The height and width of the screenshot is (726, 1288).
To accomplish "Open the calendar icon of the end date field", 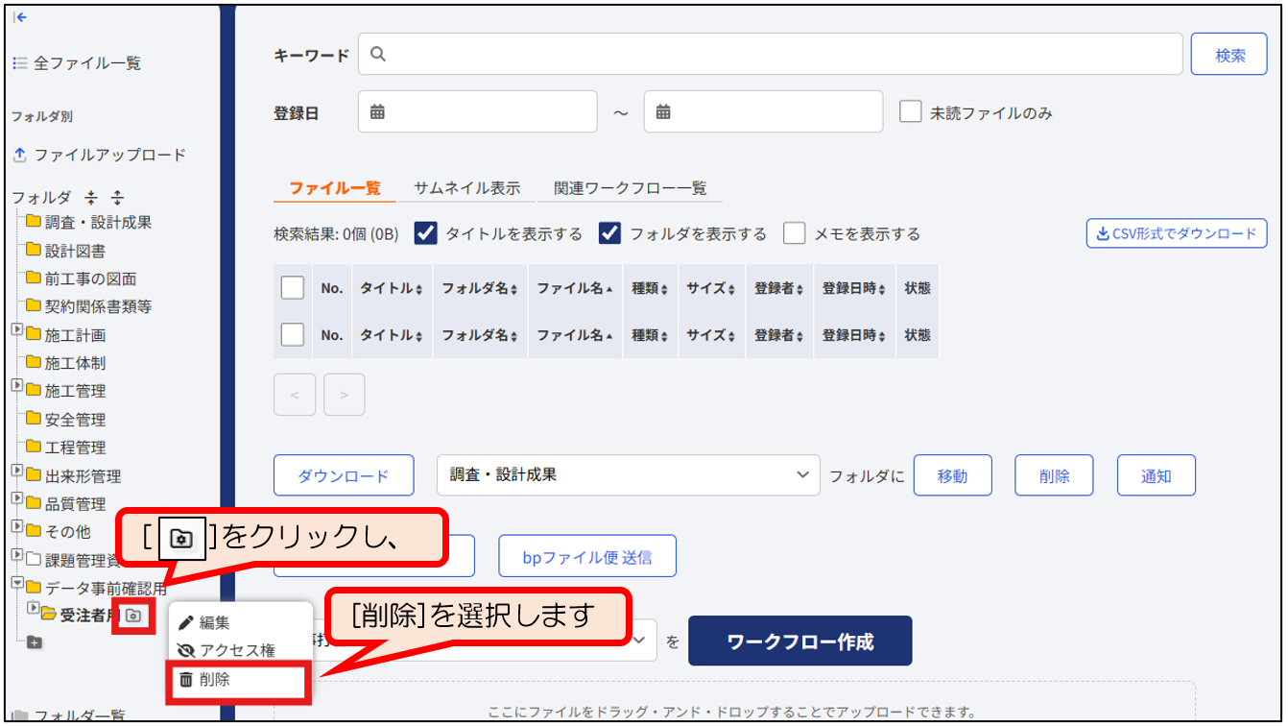I will coord(663,111).
